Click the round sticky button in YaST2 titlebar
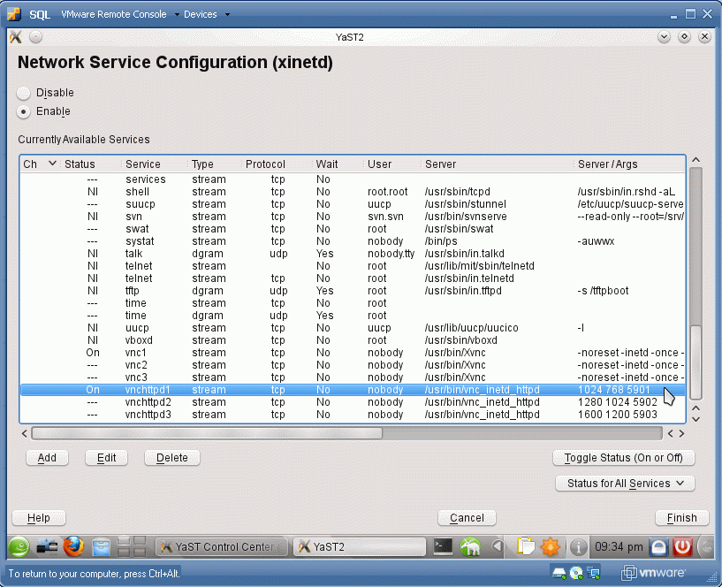Screen dimensions: 722x587 click(35, 37)
